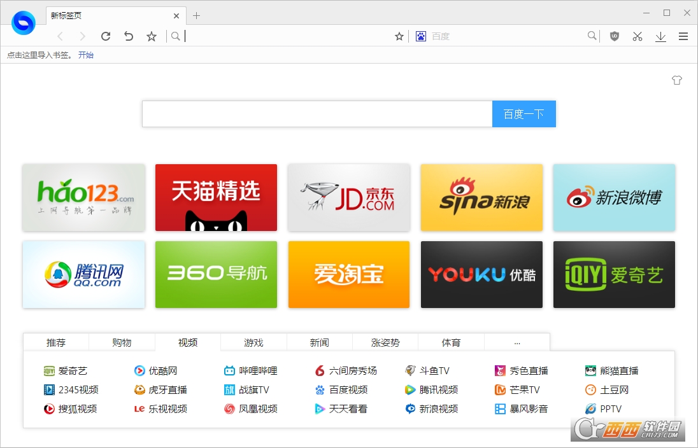Open the 暴风影音 link
Image resolution: width=698 pixels, height=448 pixels.
[522, 409]
